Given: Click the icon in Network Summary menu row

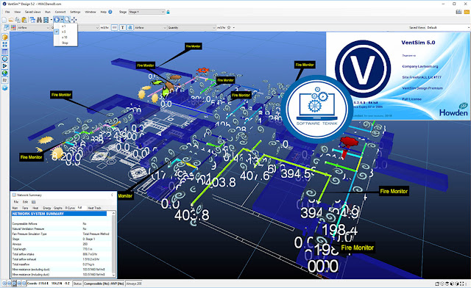Looking at the screenshot, I should [x=34, y=202].
